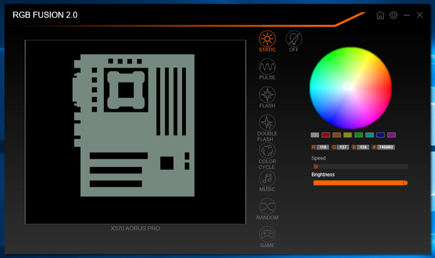Click the Brightness slider handle
The height and width of the screenshot is (258, 435).
pyautogui.click(x=406, y=183)
